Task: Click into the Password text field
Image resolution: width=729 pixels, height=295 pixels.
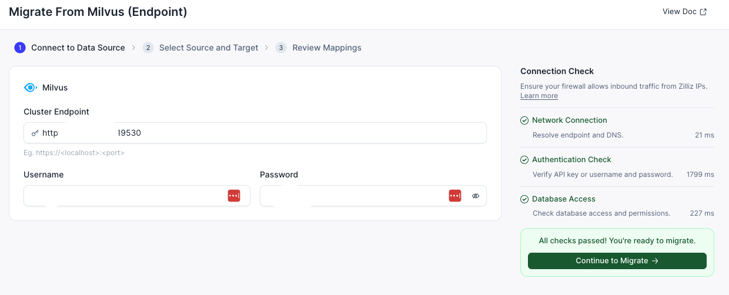Action: (353, 196)
